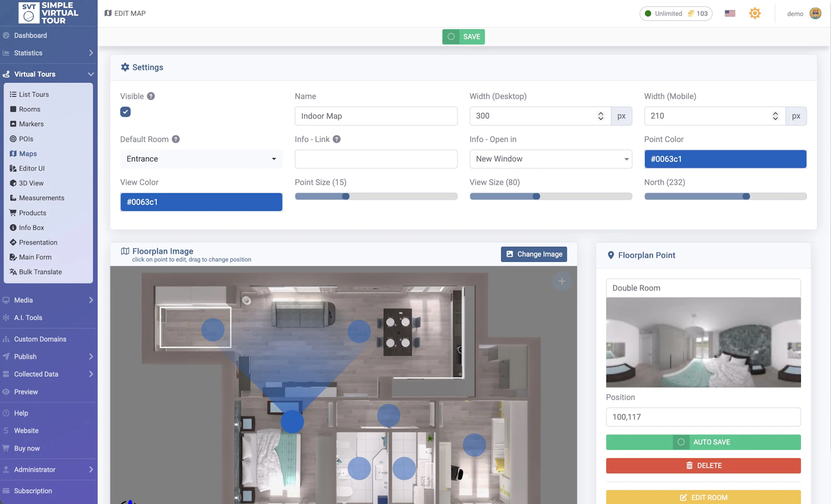Open the Default Room Entrance dropdown

click(202, 159)
